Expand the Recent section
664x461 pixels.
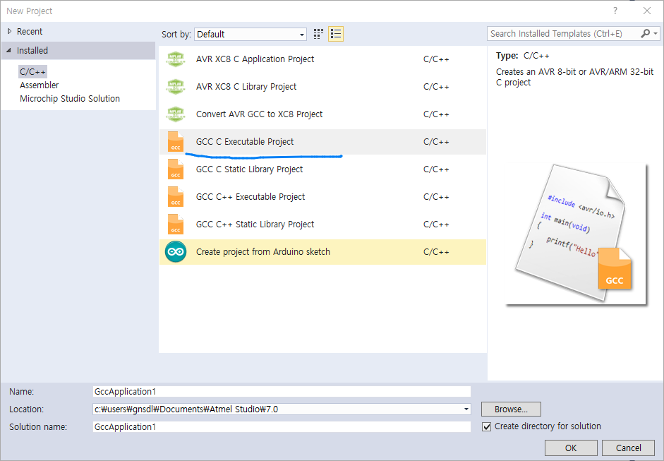[9, 31]
